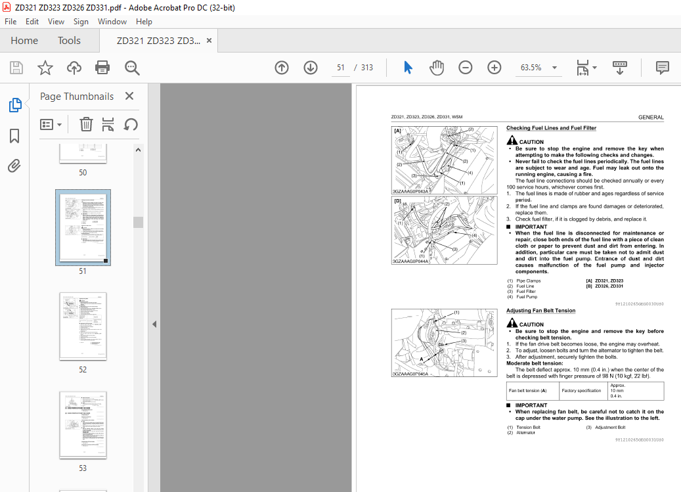The height and width of the screenshot is (492, 681).
Task: Click 'Adjusting Fan Belt Tension' heading
Action: [540, 311]
